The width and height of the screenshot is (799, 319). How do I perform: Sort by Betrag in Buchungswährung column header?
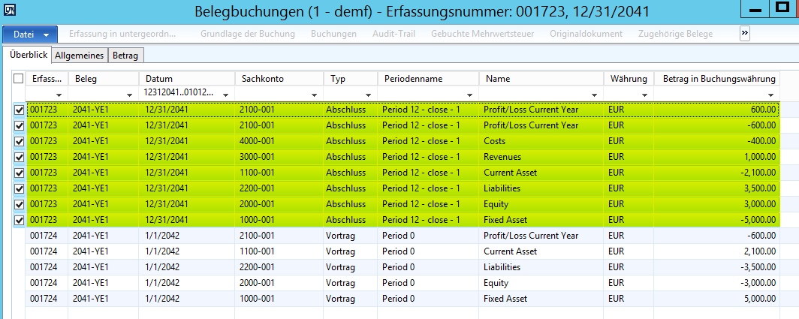pyautogui.click(x=713, y=79)
